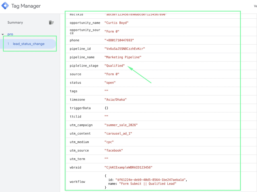Select the opportunity_name key
This screenshot has height=192, width=257.
85,23
